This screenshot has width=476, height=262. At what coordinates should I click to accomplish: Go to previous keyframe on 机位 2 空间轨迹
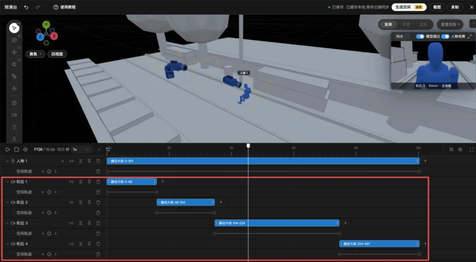tap(43, 213)
